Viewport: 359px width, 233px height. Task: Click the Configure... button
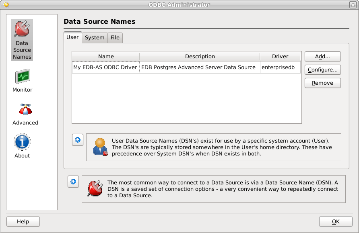[323, 69]
